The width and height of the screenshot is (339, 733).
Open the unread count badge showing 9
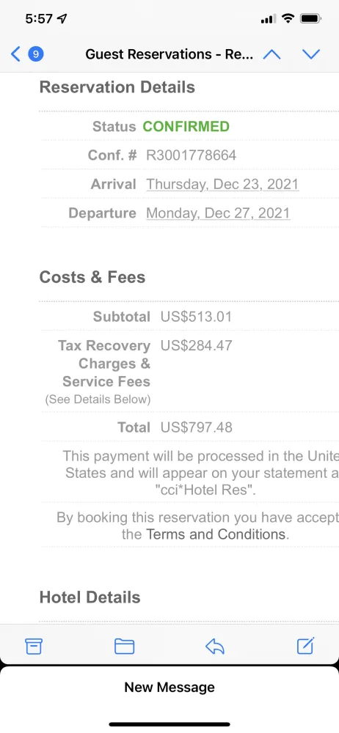click(36, 54)
